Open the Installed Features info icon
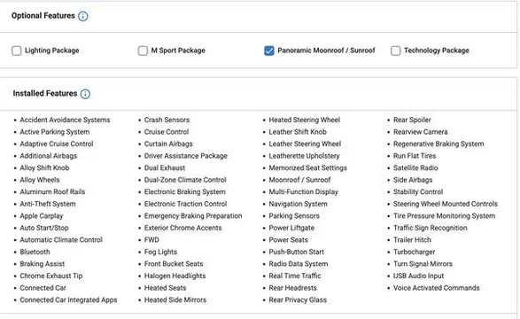 (x=85, y=94)
